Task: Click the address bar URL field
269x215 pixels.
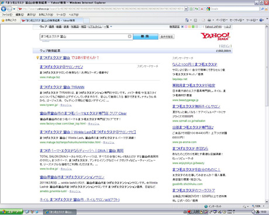Action: (101, 9)
